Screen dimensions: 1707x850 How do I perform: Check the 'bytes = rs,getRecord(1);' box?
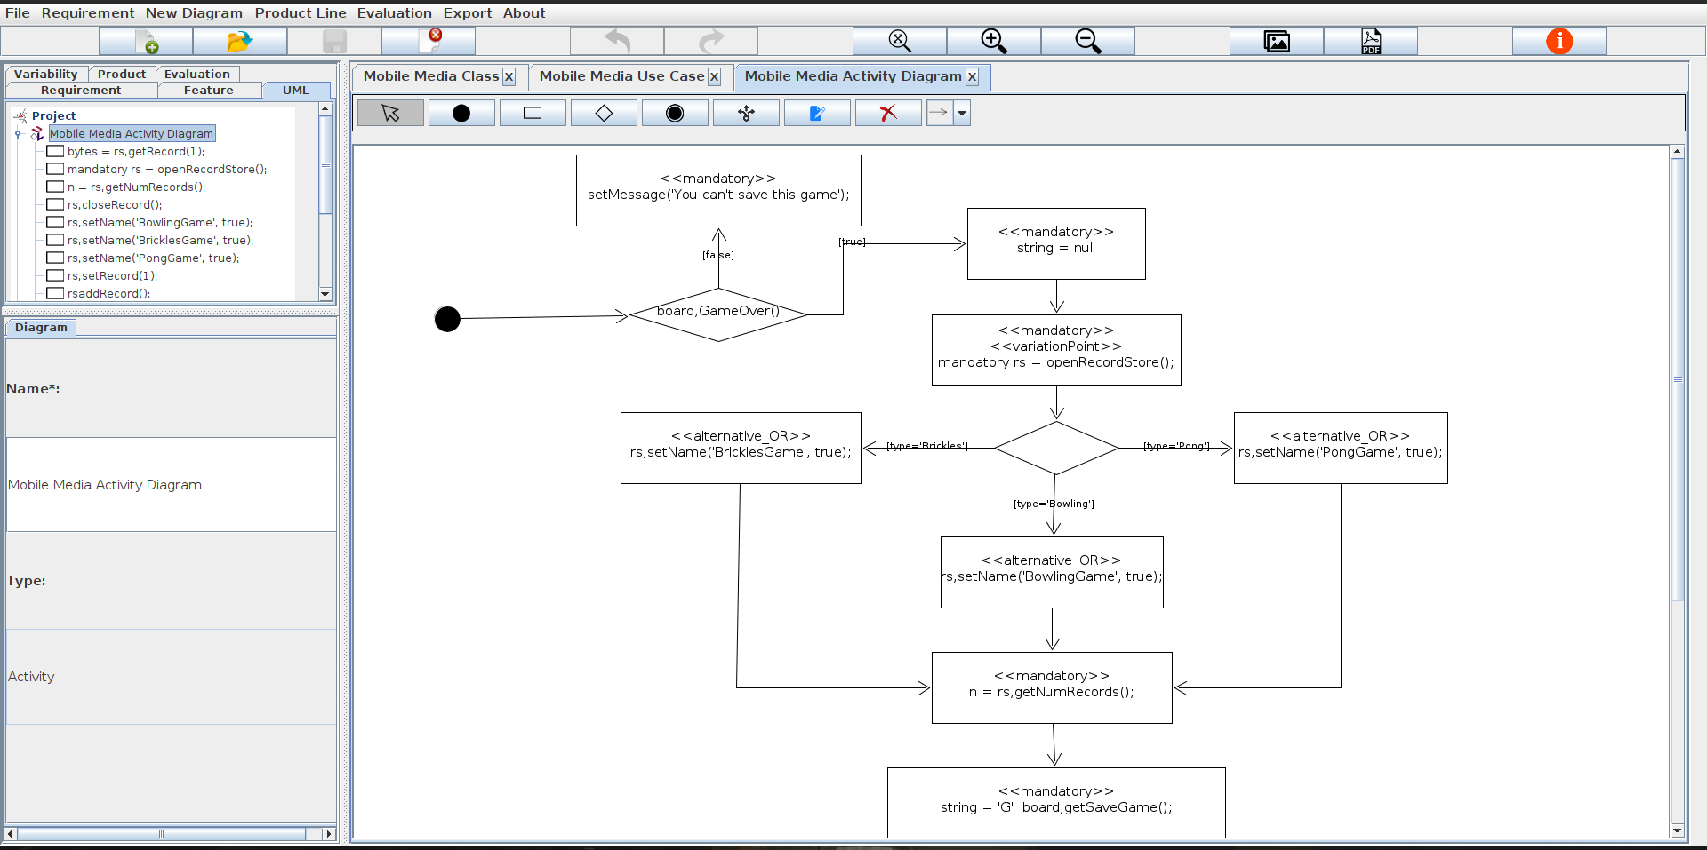(x=55, y=152)
